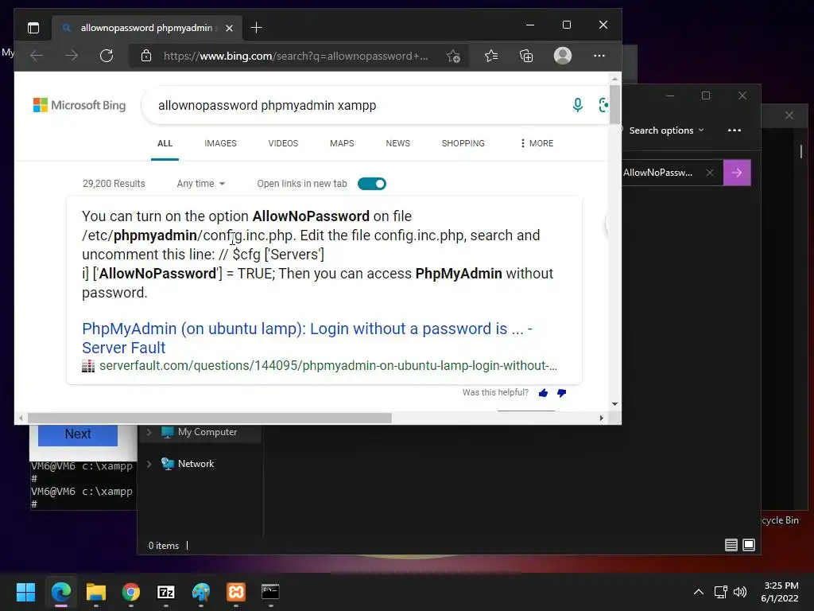Switch File Explorer to details view icon
814x611 pixels.
tap(731, 544)
